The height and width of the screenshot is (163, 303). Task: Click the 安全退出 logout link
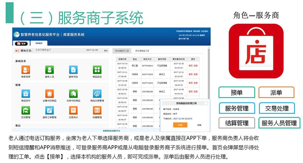(204, 31)
